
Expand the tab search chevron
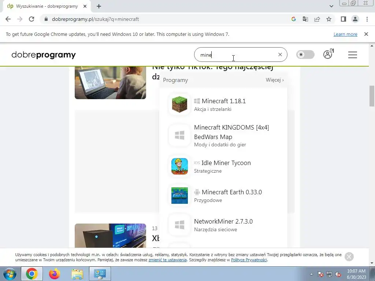[331, 6]
